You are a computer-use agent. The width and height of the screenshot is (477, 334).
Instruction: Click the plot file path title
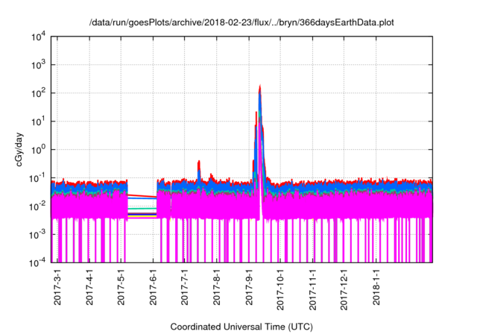point(241,22)
